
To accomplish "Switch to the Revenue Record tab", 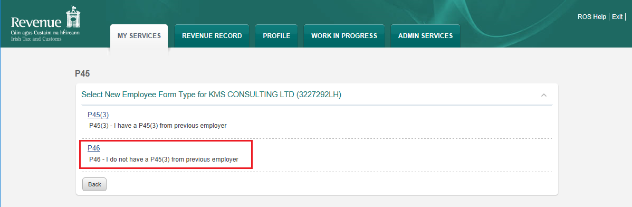I will tap(212, 36).
